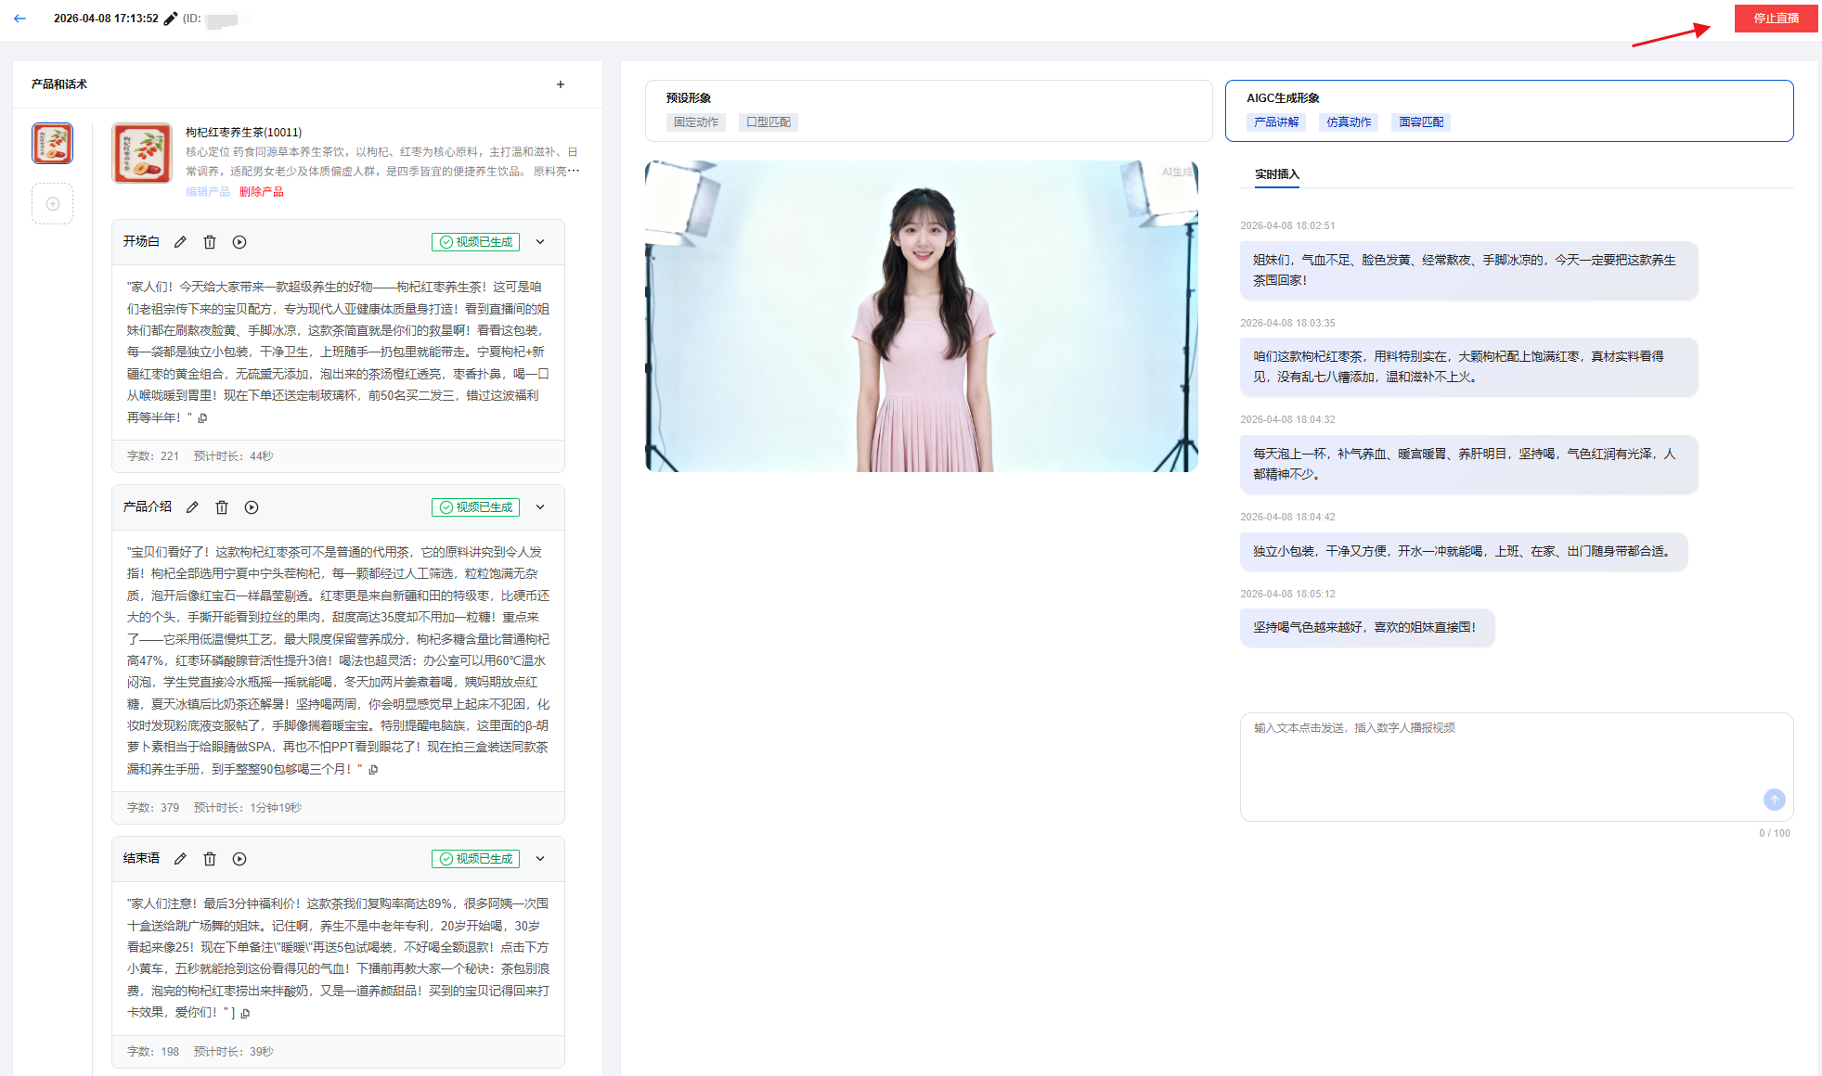Image resolution: width=1822 pixels, height=1076 pixels.
Task: Click the back arrow icon
Action: pyautogui.click(x=19, y=19)
